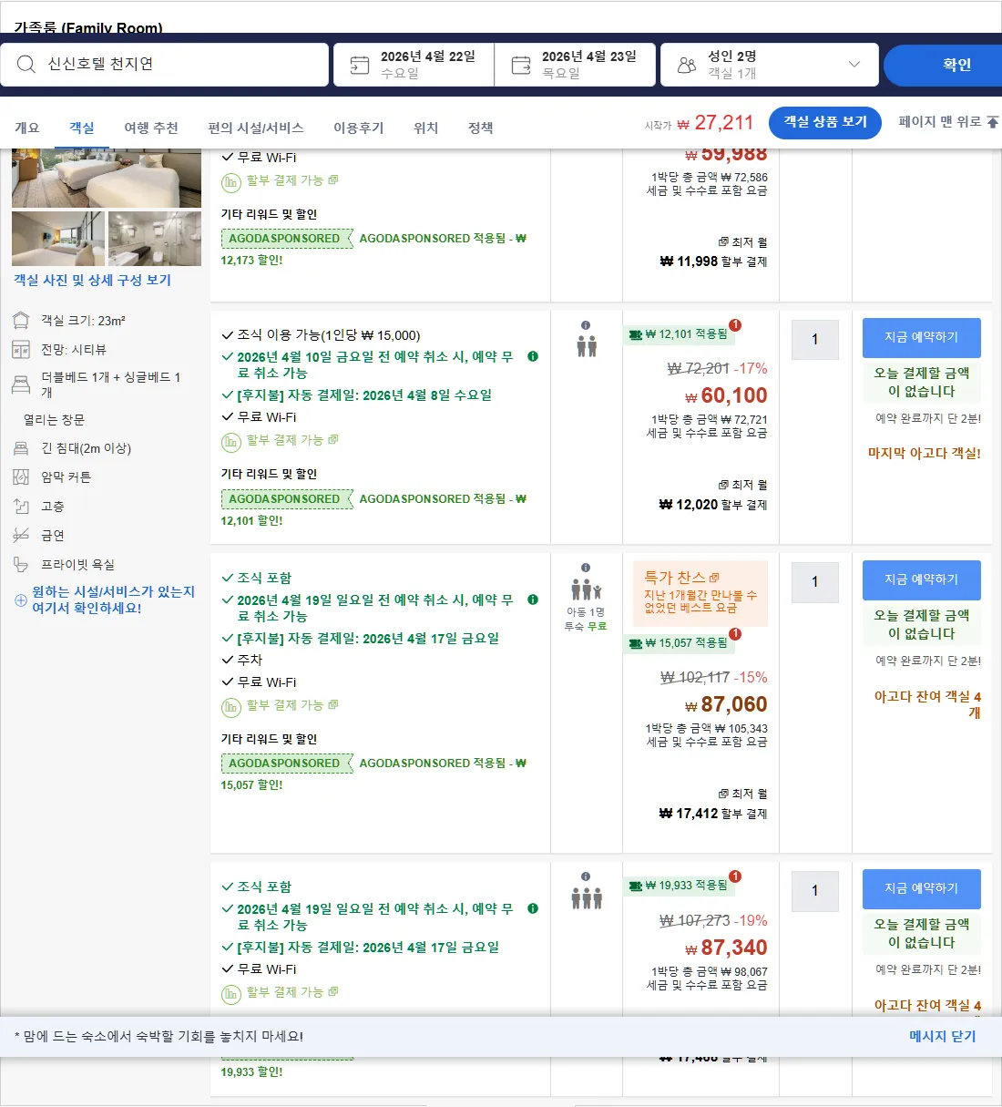Screen dimensions: 1002x1107
Task: Click the ₩87,060 price text
Action: [726, 705]
